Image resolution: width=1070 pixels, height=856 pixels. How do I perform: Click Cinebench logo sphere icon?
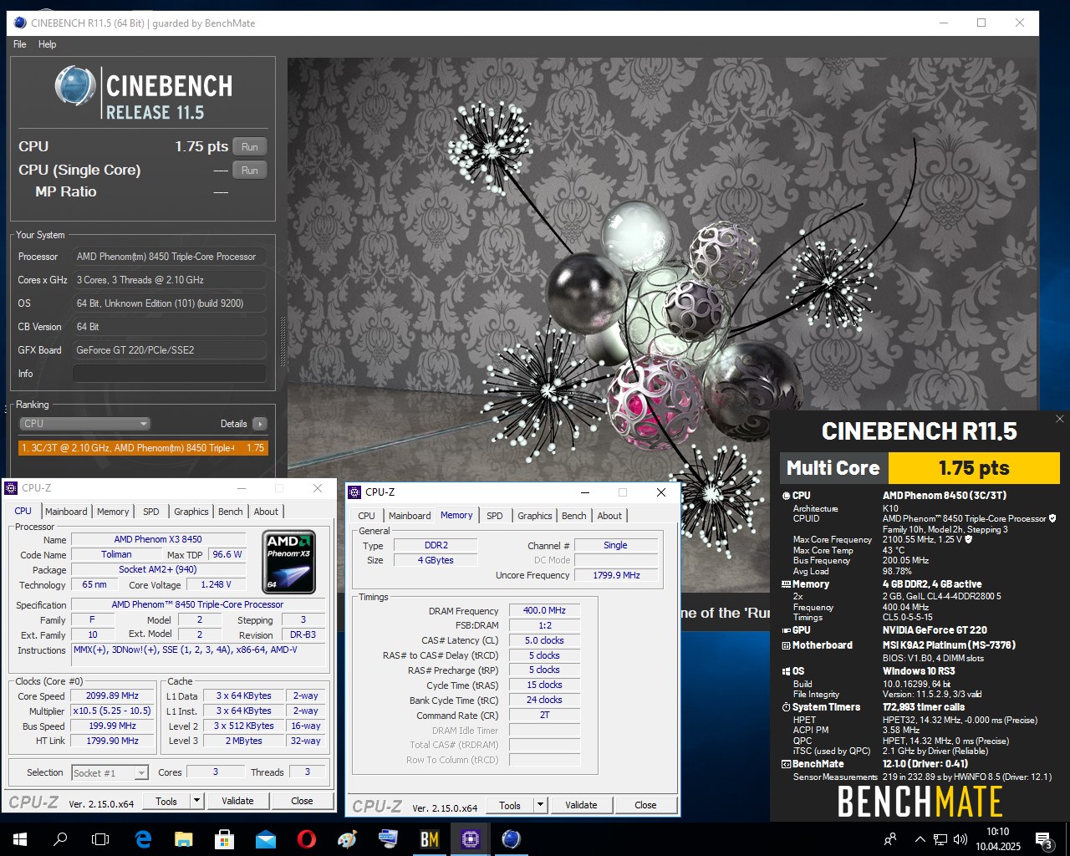(x=75, y=86)
